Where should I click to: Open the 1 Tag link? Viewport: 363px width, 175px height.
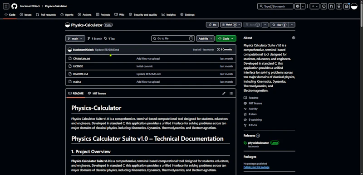click(x=109, y=39)
